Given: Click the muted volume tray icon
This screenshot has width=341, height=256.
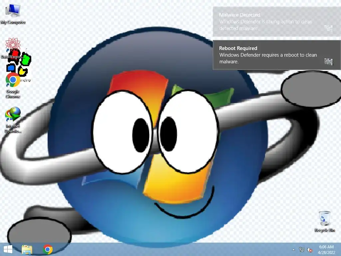Looking at the screenshot, I should pos(310,250).
